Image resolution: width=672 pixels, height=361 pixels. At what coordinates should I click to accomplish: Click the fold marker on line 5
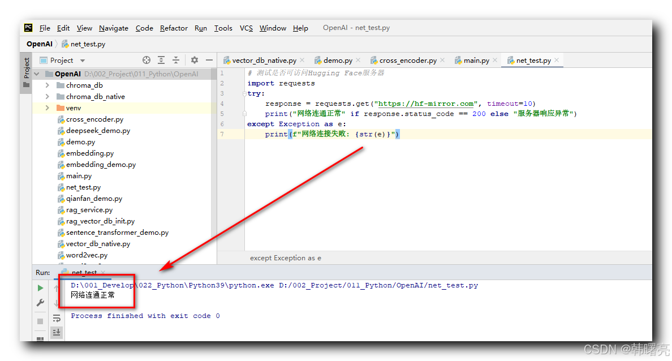click(x=244, y=114)
